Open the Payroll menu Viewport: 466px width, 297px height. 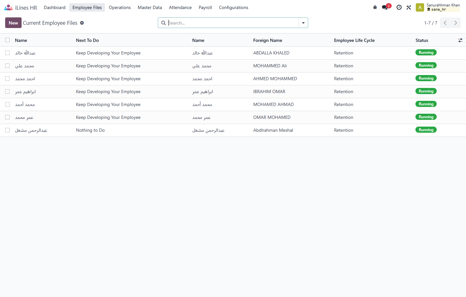(205, 7)
